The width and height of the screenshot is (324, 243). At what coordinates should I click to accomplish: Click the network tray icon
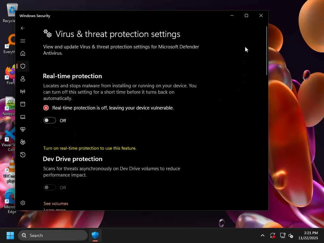point(283,235)
